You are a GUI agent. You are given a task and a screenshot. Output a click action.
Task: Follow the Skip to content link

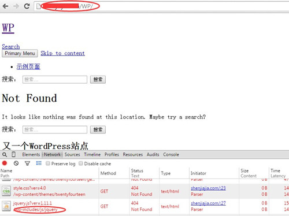coord(62,53)
